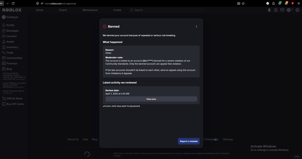Click the Official Store cart icon
302x159 pixels.
[4, 99]
